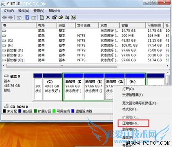Screen dimensions: 172x147
Task: Click the console tree toolbar icon
Action: click(19, 18)
